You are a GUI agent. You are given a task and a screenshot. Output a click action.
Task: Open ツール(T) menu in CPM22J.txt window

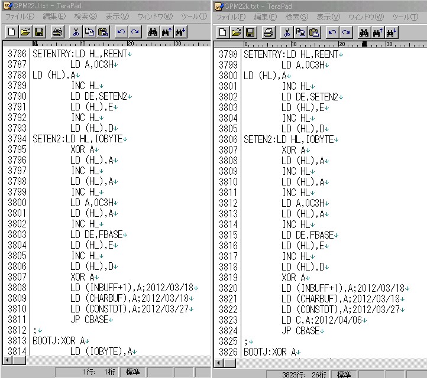[194, 17]
